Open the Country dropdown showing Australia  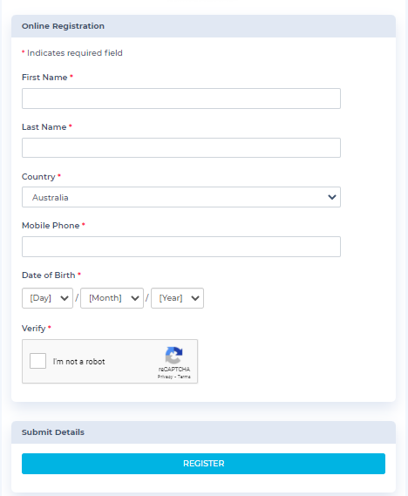181,197
